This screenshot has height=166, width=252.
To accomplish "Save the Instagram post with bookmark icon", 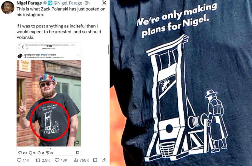I will coord(77,153).
